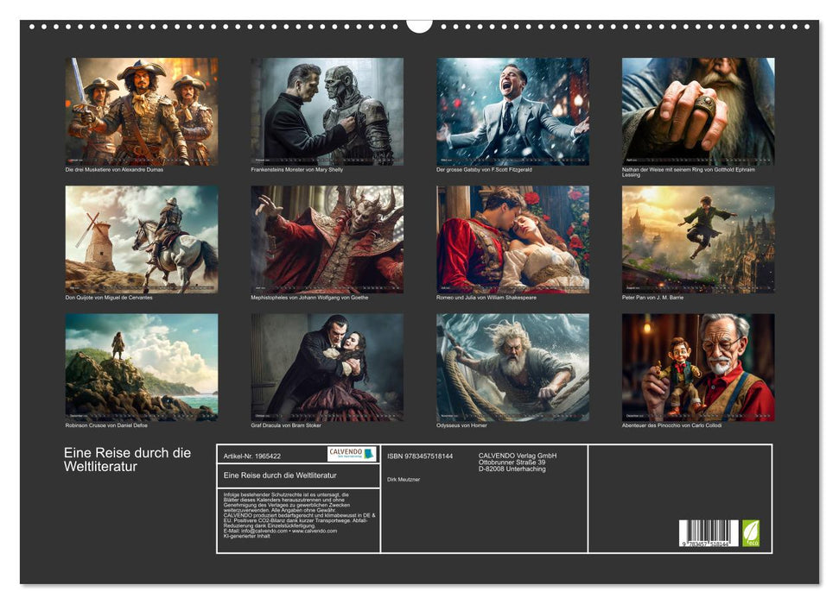Open the Great Gatsby image
This screenshot has height=604, width=839.
coord(512,111)
